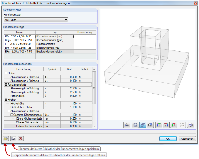Edit the cx value 0.400
The image size is (199, 159).
[69, 77]
